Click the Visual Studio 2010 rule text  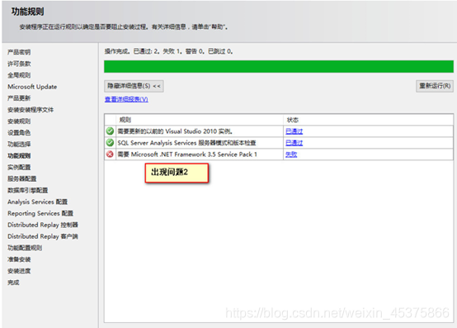(175, 131)
